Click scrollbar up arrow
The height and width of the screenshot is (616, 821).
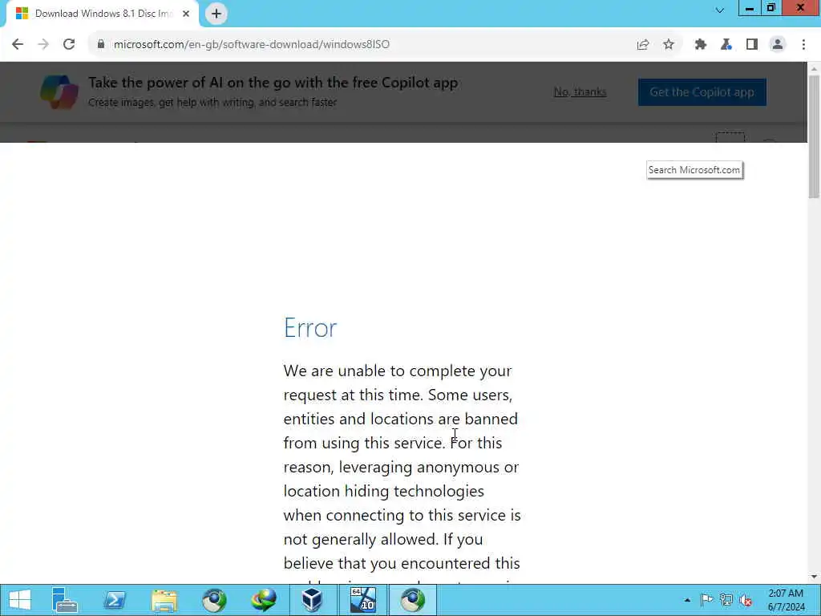click(814, 69)
